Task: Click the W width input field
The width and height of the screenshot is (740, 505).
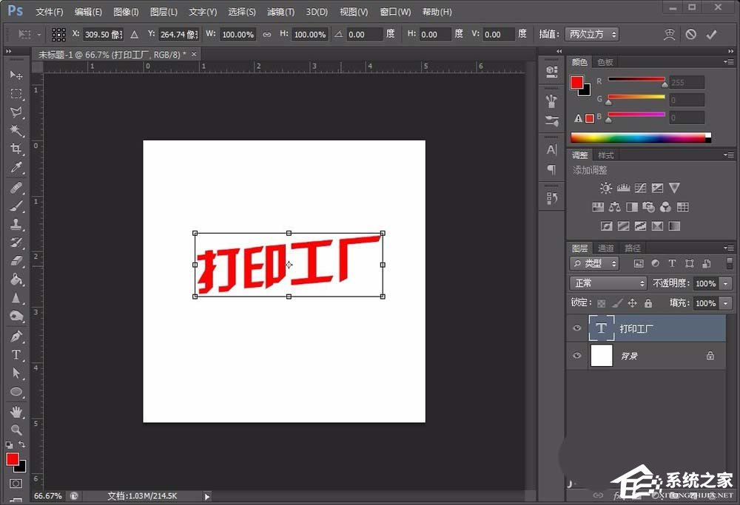Action: pos(238,33)
